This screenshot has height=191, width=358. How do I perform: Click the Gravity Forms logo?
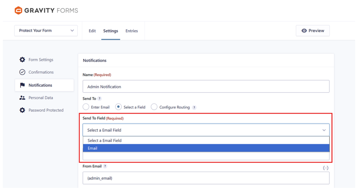pyautogui.click(x=46, y=11)
